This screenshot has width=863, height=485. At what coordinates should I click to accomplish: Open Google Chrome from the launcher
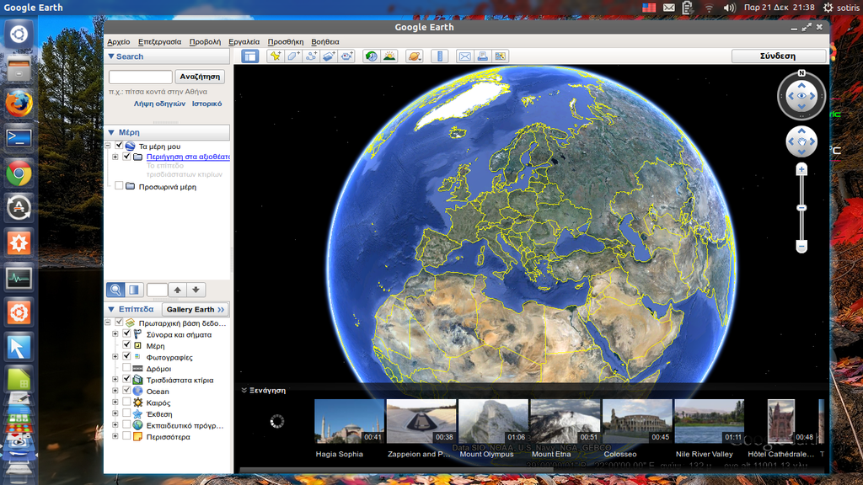19,174
